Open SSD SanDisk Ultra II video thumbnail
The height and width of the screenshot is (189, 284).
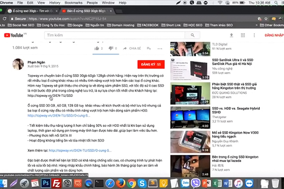190,69
